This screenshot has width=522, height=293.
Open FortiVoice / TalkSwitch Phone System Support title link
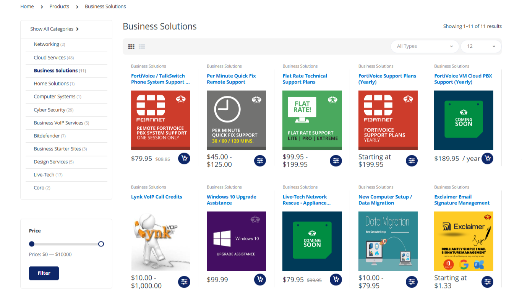(160, 79)
